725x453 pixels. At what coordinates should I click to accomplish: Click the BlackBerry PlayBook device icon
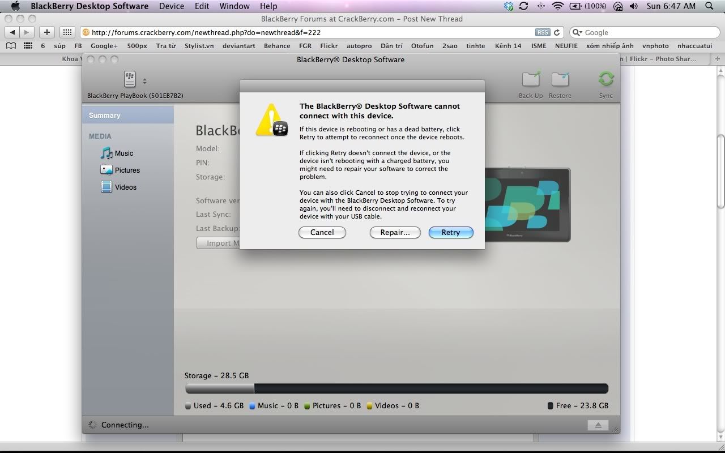point(130,80)
